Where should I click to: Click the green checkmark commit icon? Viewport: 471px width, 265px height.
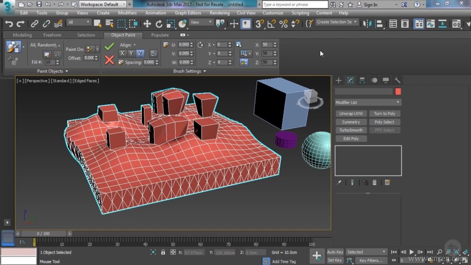pos(109,46)
